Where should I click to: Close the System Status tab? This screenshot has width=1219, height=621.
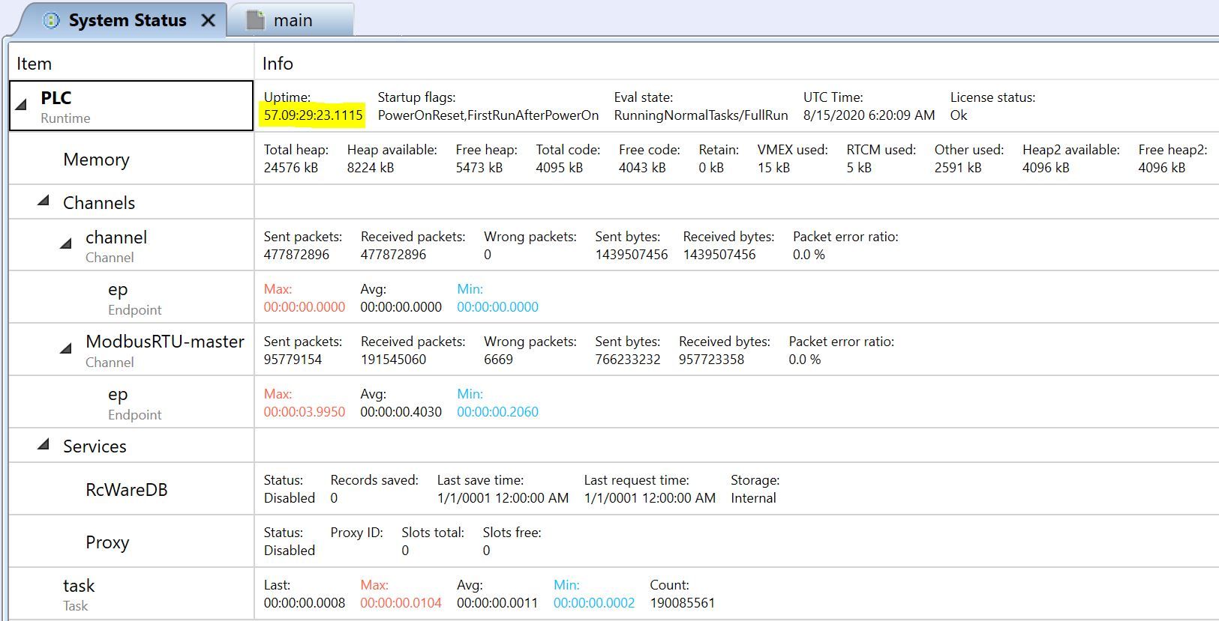(209, 21)
